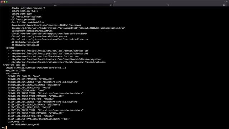The height and width of the screenshot is (129, 229).
Task: Click the vi command prompt at bottom
Action: (4, 128)
